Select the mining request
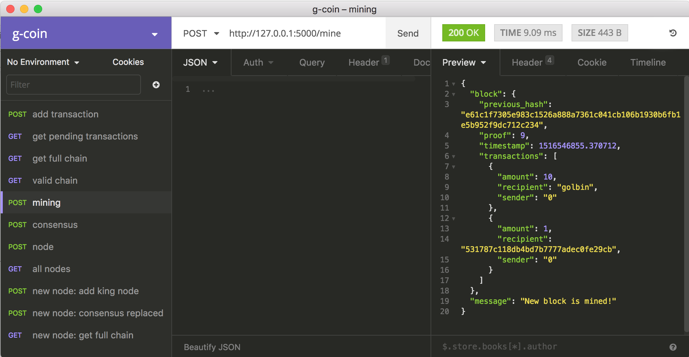 coord(86,203)
